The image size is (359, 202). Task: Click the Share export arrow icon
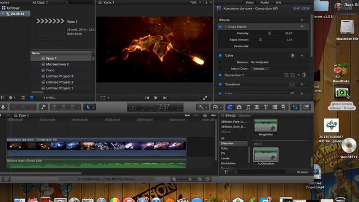[306, 107]
